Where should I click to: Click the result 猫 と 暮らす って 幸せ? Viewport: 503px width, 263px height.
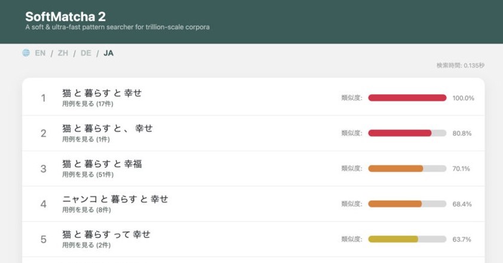(106, 234)
